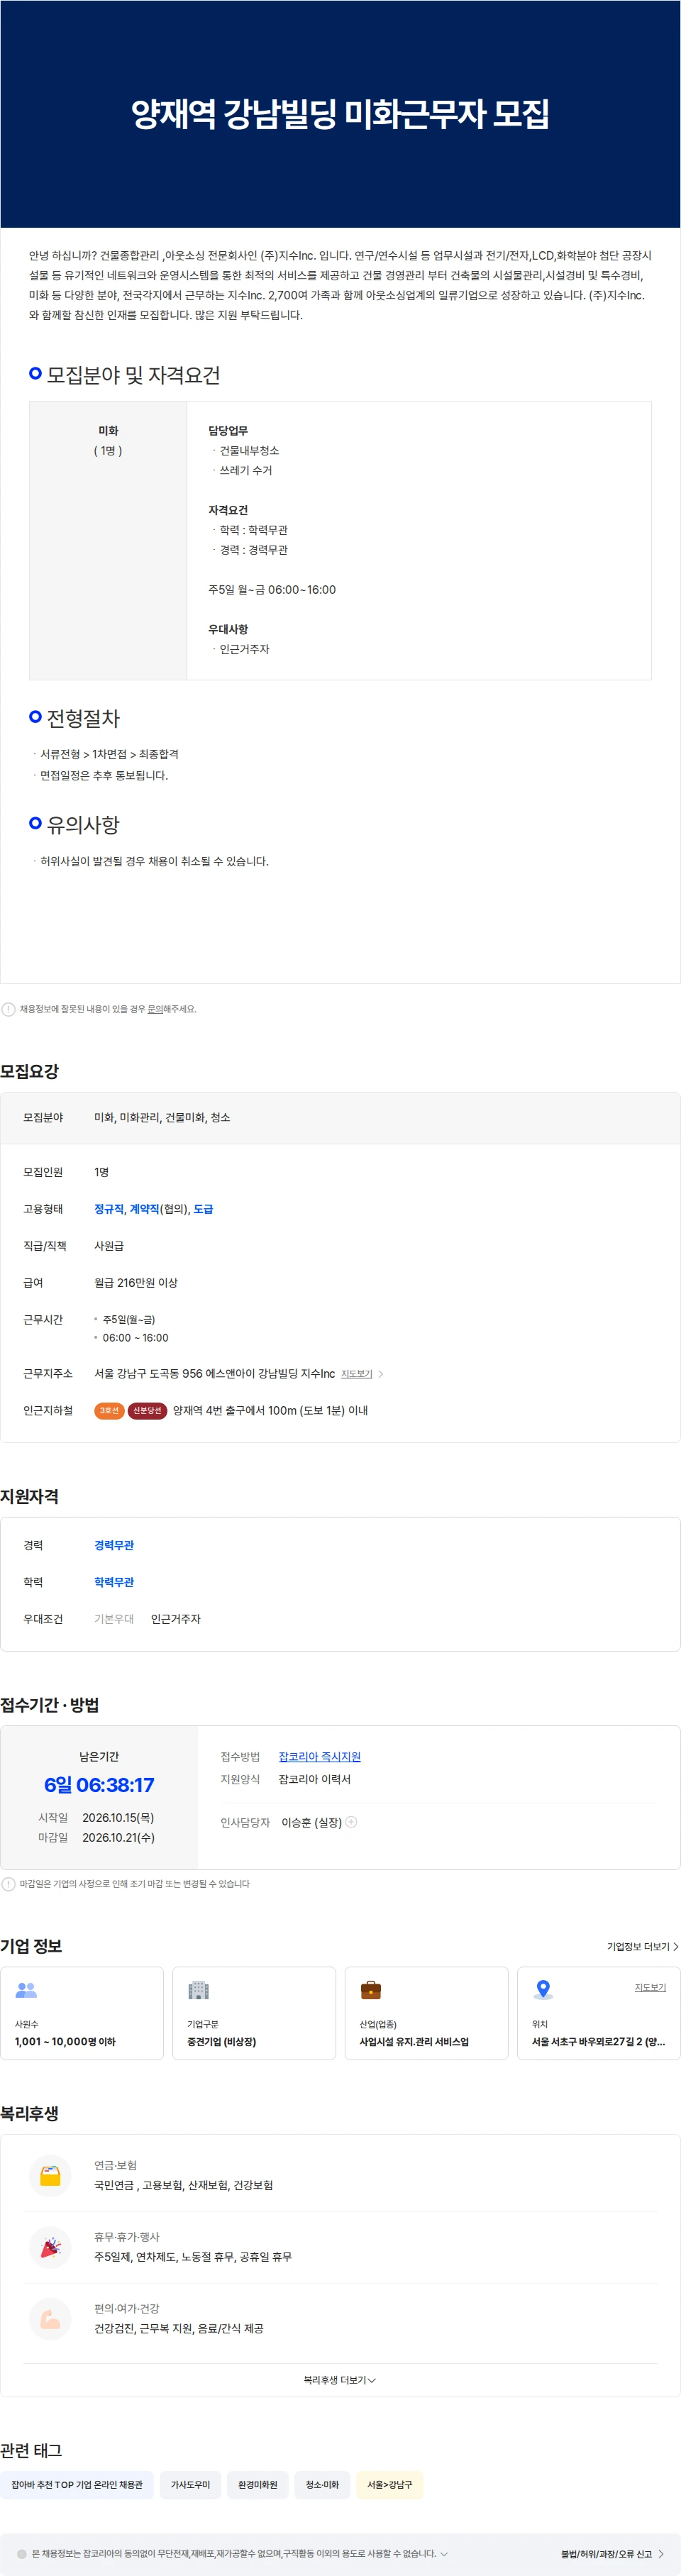681x2576 pixels.
Task: Click the company type building icon
Action: click(x=198, y=1990)
